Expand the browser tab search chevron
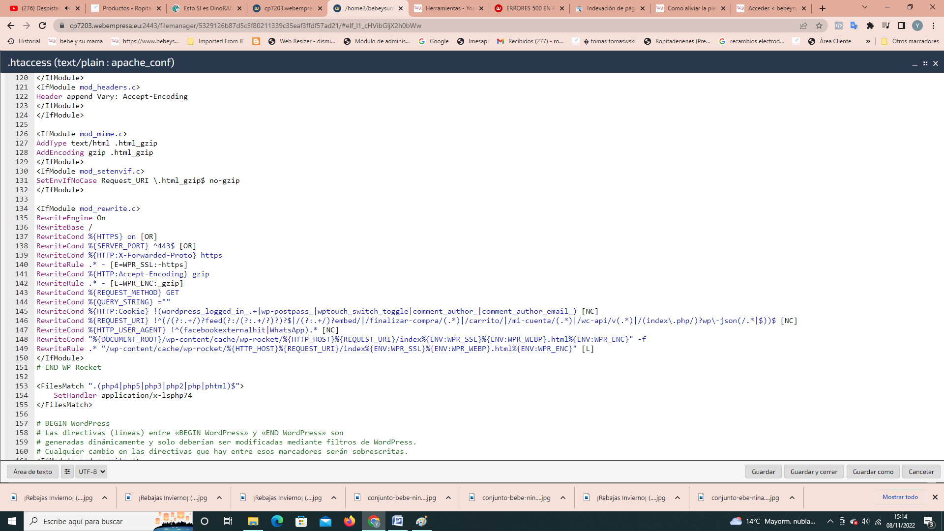The height and width of the screenshot is (531, 944). pos(864,7)
